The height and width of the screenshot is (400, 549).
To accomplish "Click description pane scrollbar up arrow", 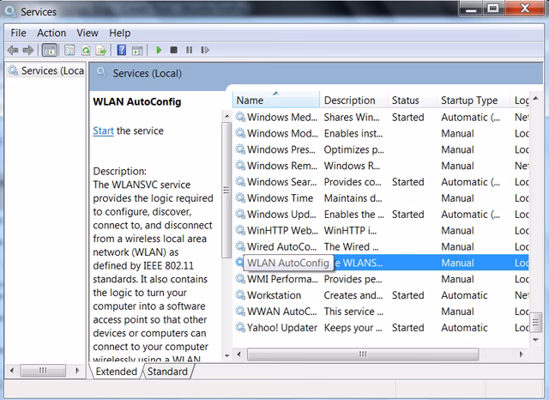I will coord(226,116).
